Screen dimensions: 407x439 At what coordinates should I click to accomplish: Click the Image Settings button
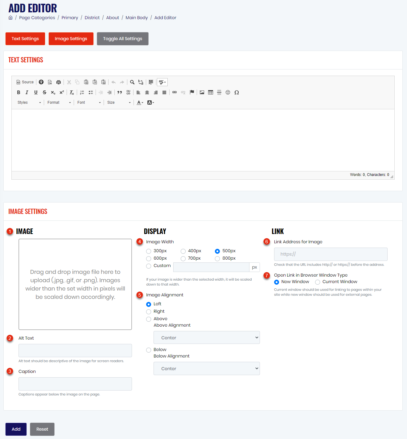tap(71, 39)
